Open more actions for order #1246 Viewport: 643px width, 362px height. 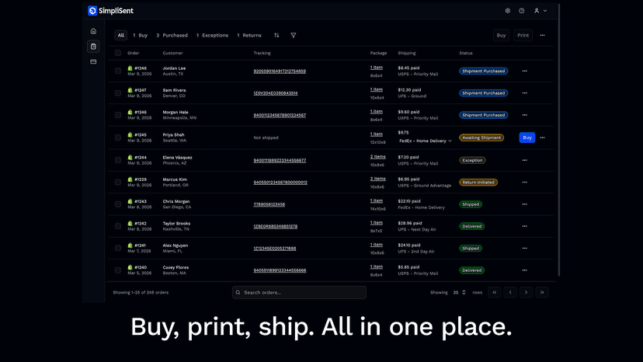click(524, 115)
